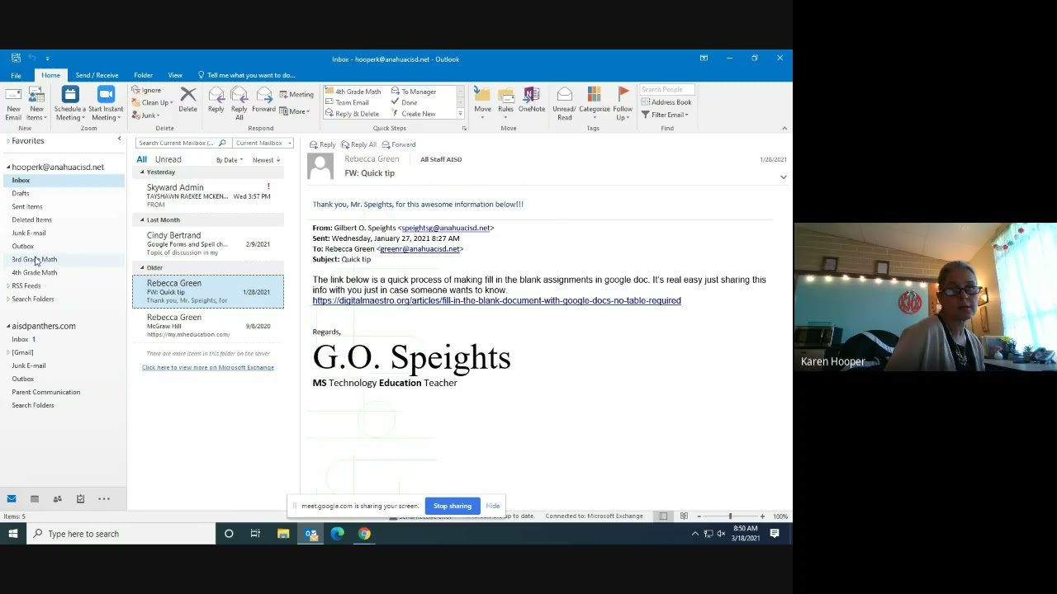The height and width of the screenshot is (594, 1057).
Task: Open the Skyward Admin email
Action: [208, 196]
